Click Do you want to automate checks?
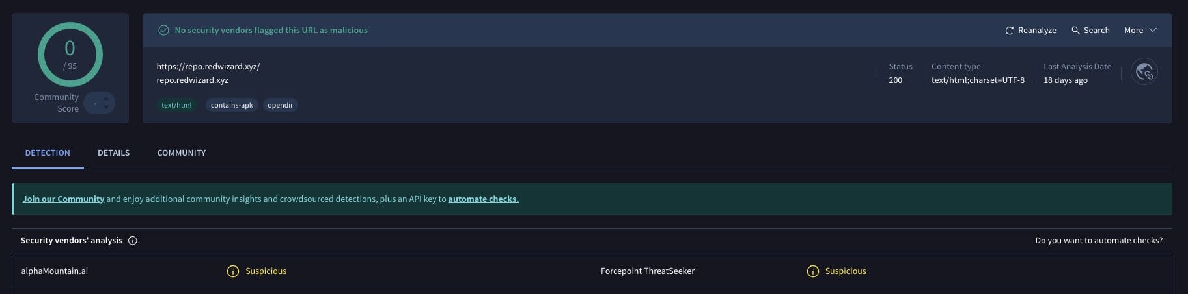The width and height of the screenshot is (1188, 294). click(1099, 241)
